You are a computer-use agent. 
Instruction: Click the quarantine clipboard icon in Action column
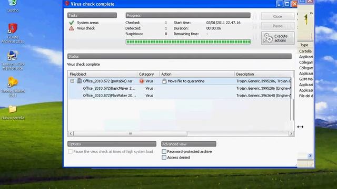164,81
